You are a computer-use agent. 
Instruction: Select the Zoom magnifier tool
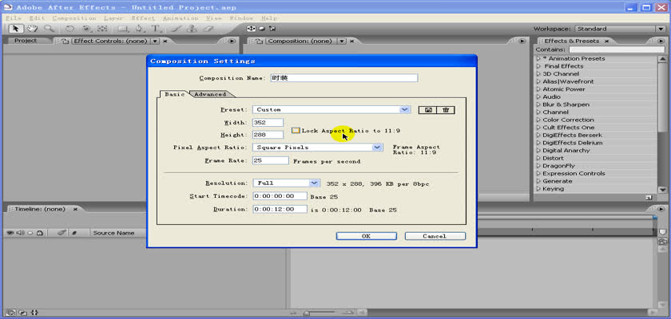[48, 28]
